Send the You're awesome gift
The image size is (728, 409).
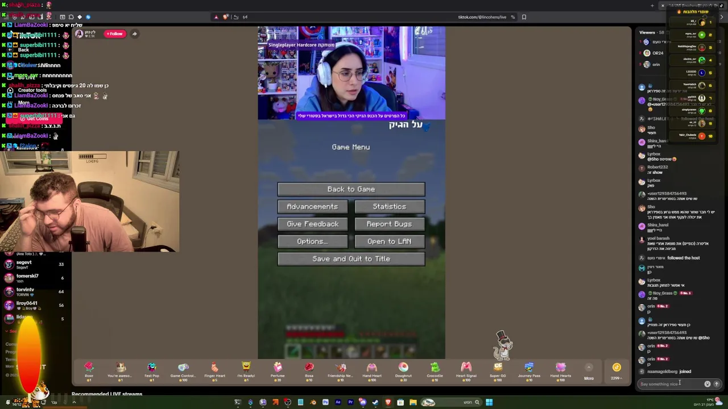tap(120, 370)
